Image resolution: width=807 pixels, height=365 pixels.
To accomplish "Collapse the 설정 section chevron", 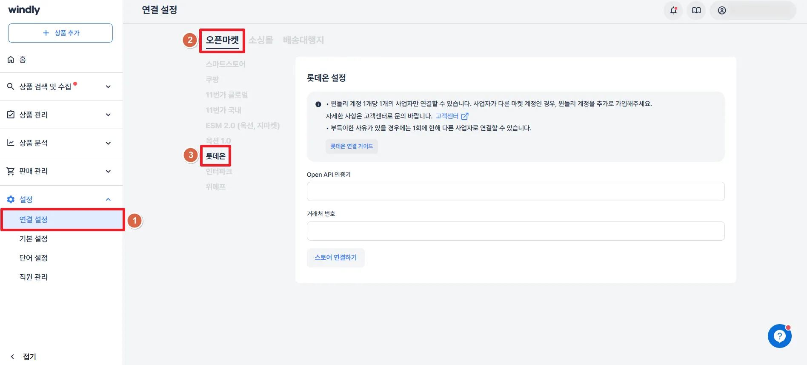I will [108, 199].
